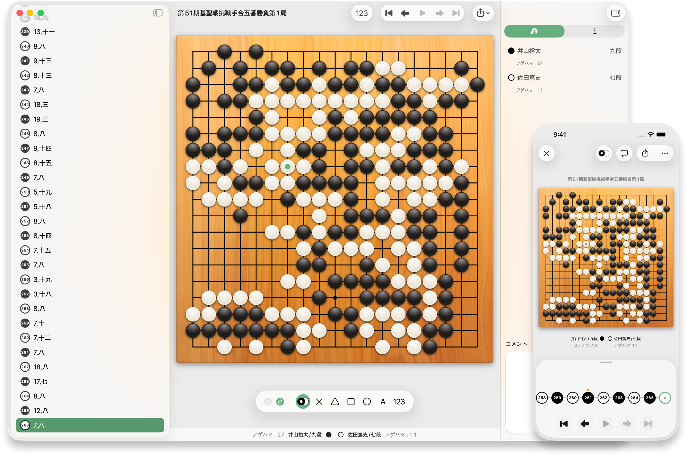Open the phone board thumbnail
Screen dimensions: 687x455
pos(606,258)
